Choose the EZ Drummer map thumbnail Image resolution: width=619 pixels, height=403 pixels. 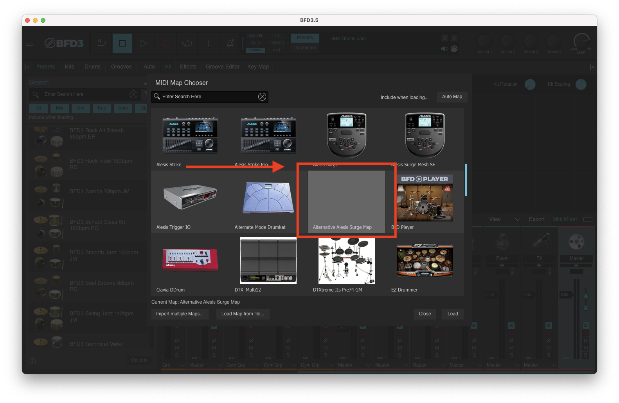click(x=425, y=260)
